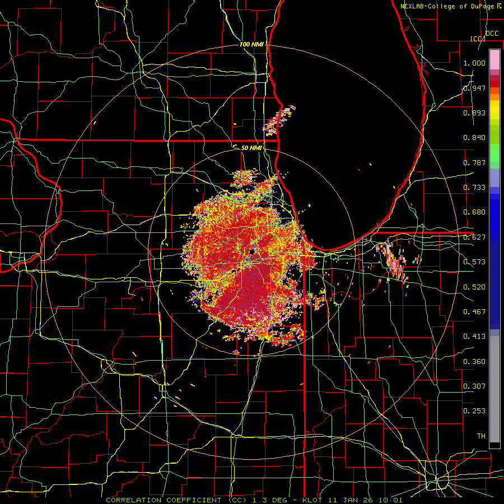Screen dimensions: 504x504
Task: Select the 0.733 legend value
Action: [474, 188]
